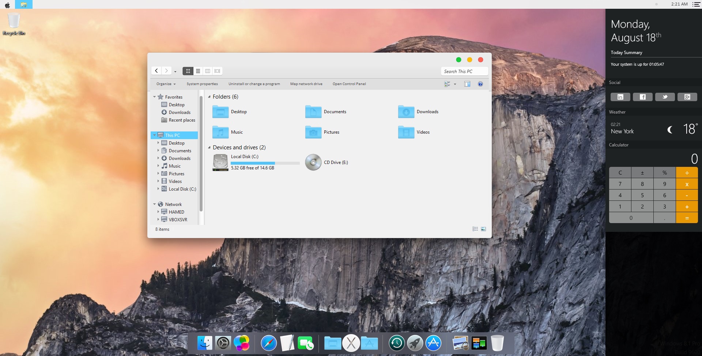Click Map network drive
Viewport: 702px width, 356px height.
306,84
